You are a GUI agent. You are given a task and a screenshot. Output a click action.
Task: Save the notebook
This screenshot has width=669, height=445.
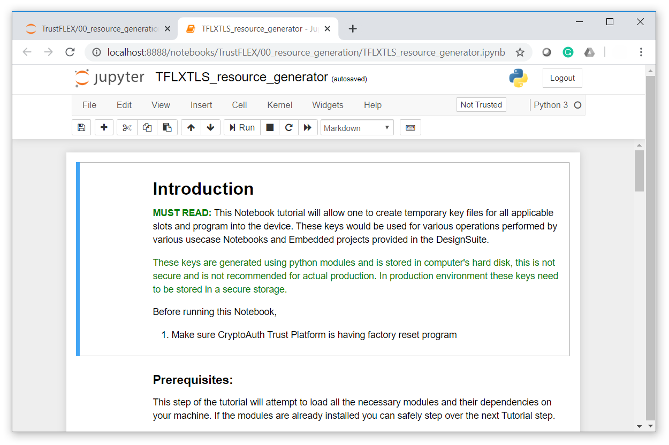click(81, 127)
